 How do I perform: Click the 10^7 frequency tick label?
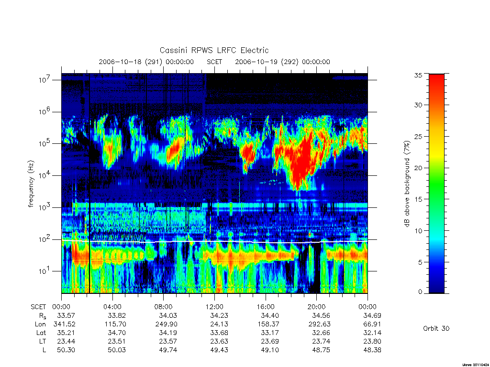[45, 80]
